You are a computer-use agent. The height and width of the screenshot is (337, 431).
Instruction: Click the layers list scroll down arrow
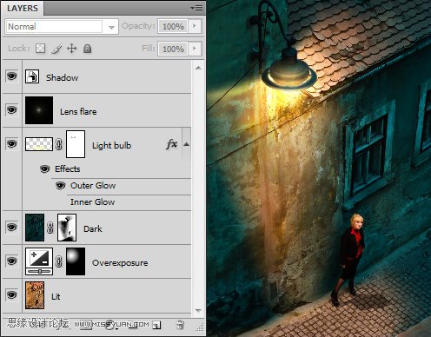coord(198,311)
